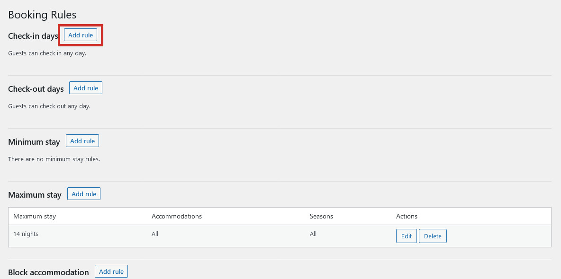Click the Booking Rules page heading
Viewport: 561px width, 279px height.
(42, 15)
